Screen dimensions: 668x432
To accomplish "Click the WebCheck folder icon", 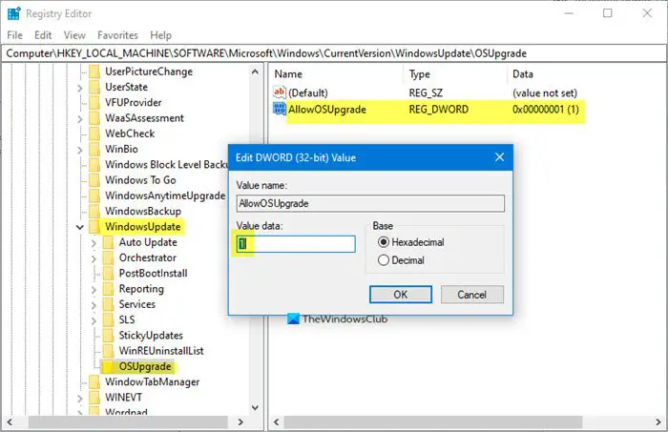I will tap(94, 134).
